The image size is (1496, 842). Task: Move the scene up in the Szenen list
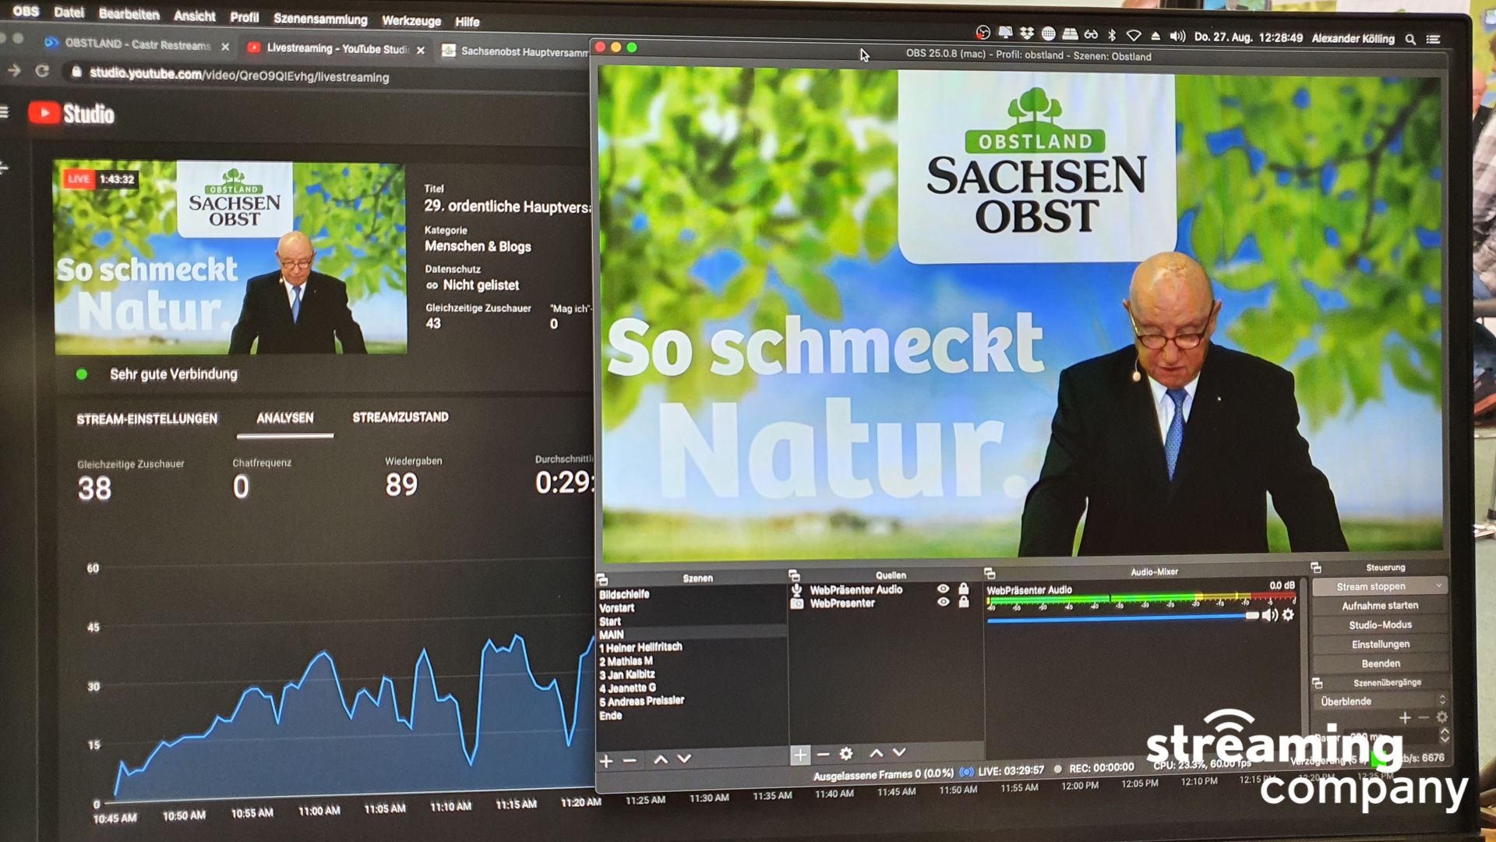click(661, 759)
